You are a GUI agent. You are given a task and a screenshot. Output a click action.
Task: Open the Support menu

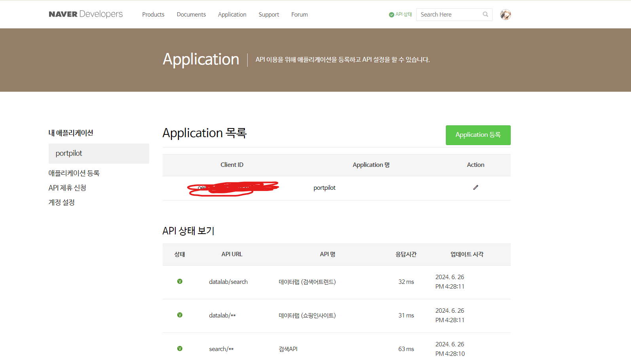point(269,15)
